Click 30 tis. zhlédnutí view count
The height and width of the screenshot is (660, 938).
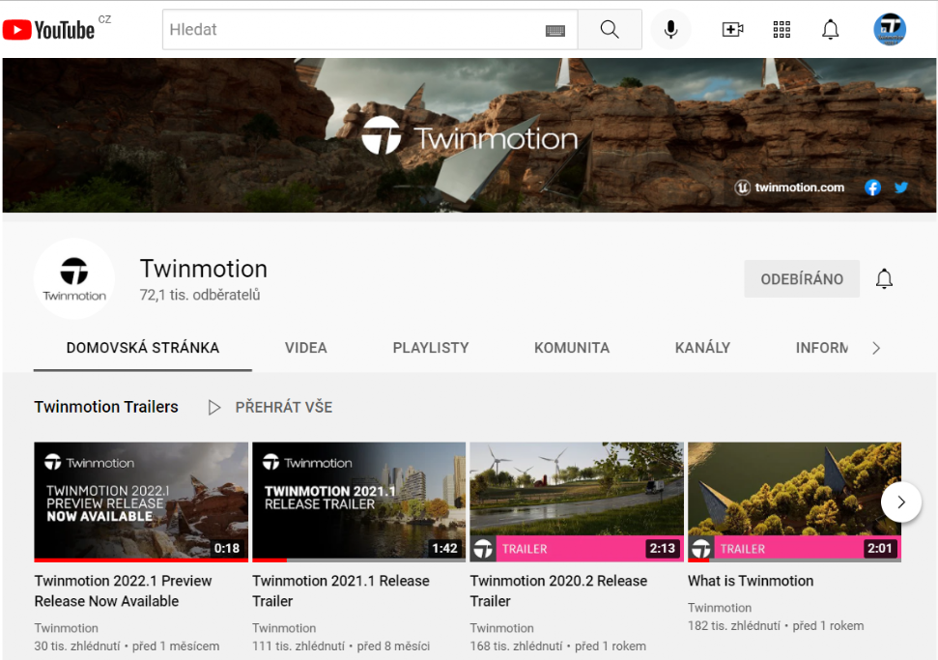click(x=77, y=646)
